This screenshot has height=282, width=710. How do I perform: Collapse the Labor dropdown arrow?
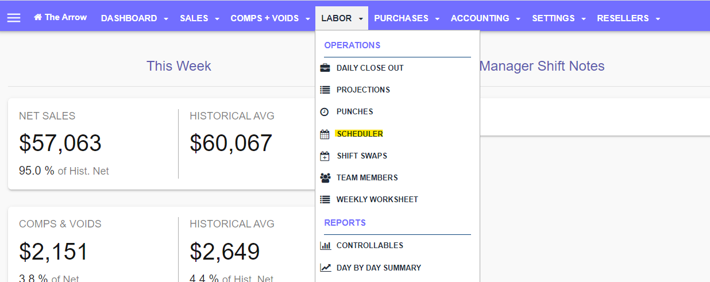click(x=361, y=19)
